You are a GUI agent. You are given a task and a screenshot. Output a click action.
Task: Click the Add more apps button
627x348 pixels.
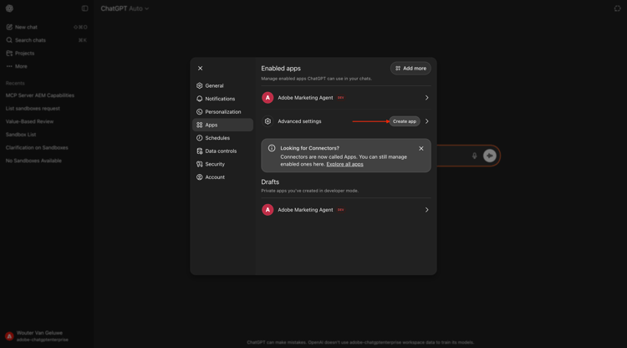[x=410, y=69]
